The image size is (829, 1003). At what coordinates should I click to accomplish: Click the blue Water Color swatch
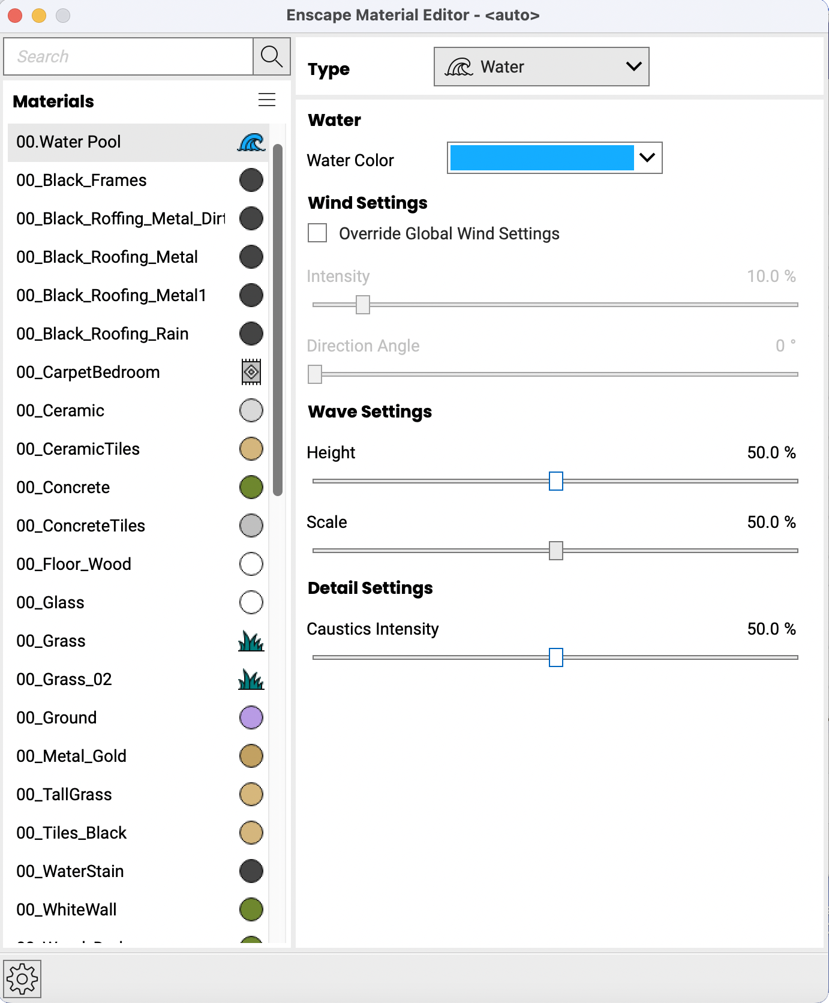[542, 158]
